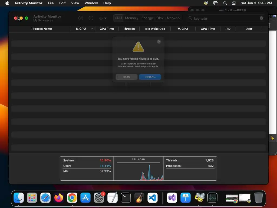Screen dimensions: 277x208
Task: Open the minimized Chrome window in Dock
Action: [232, 198]
